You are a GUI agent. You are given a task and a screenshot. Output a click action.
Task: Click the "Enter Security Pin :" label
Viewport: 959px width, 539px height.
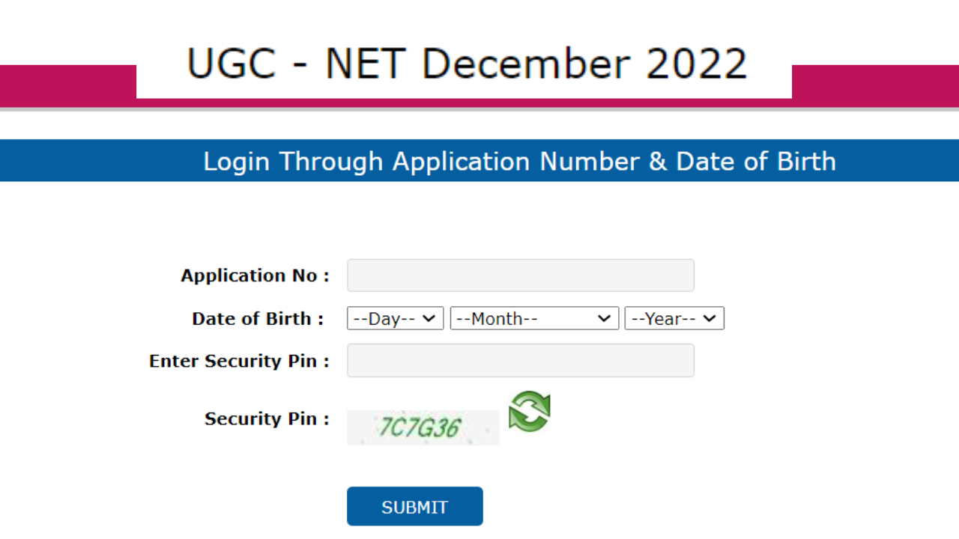pyautogui.click(x=239, y=361)
